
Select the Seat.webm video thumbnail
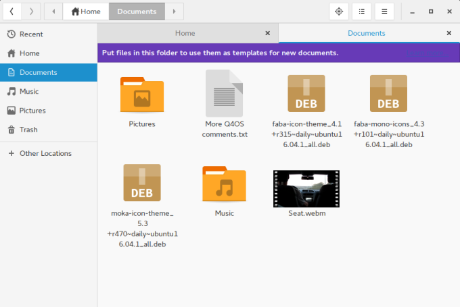click(306, 189)
